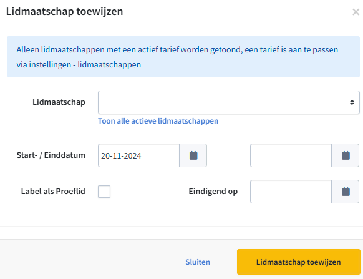Show all active memberships via Toon alle link
The width and height of the screenshot is (363, 279).
pos(158,121)
